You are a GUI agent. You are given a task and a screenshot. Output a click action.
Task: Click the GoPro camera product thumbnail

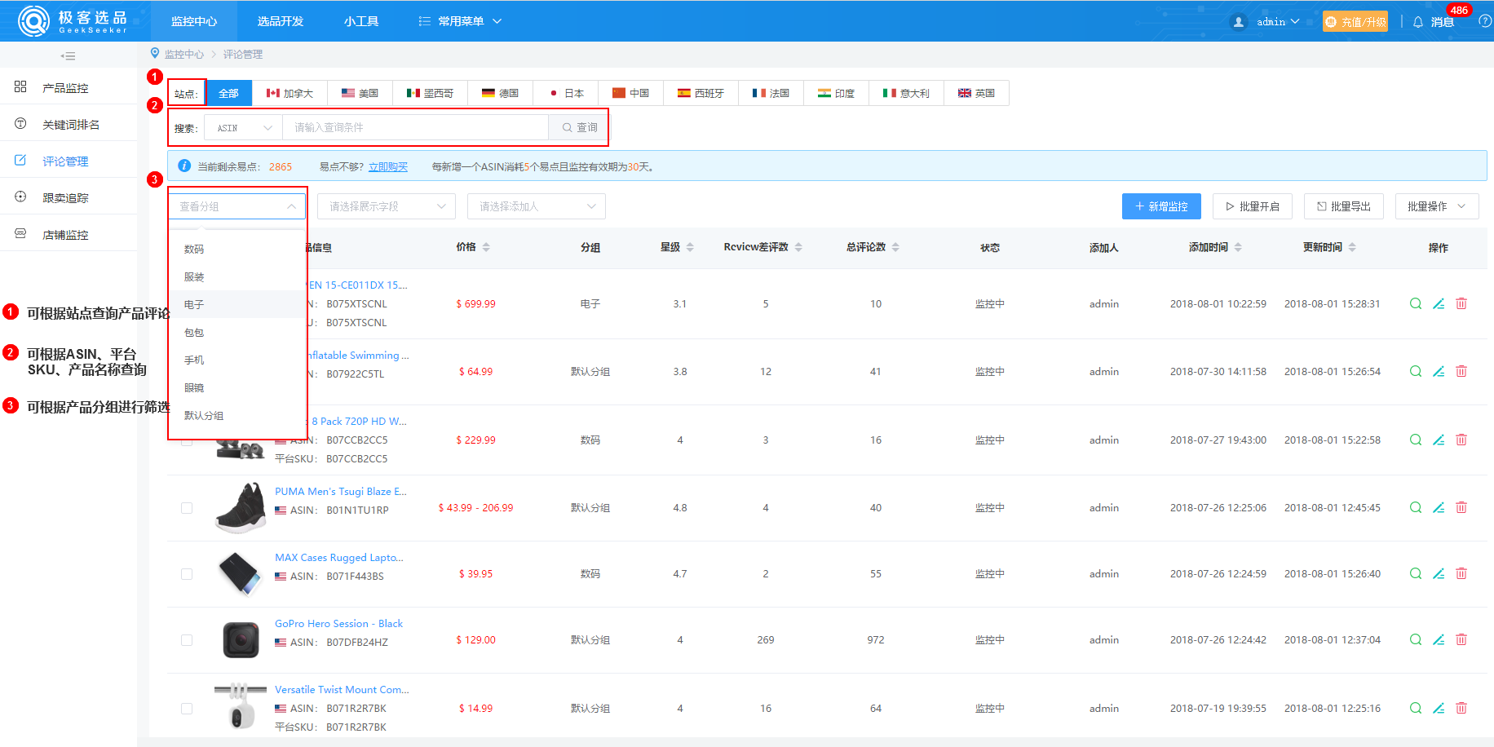click(x=241, y=639)
